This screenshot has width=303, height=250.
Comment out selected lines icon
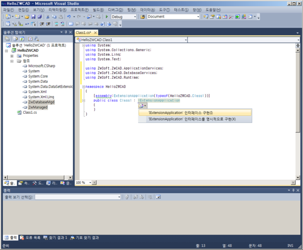pyautogui.click(x=56, y=24)
